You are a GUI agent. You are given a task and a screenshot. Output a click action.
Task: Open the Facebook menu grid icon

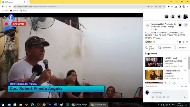166,17
